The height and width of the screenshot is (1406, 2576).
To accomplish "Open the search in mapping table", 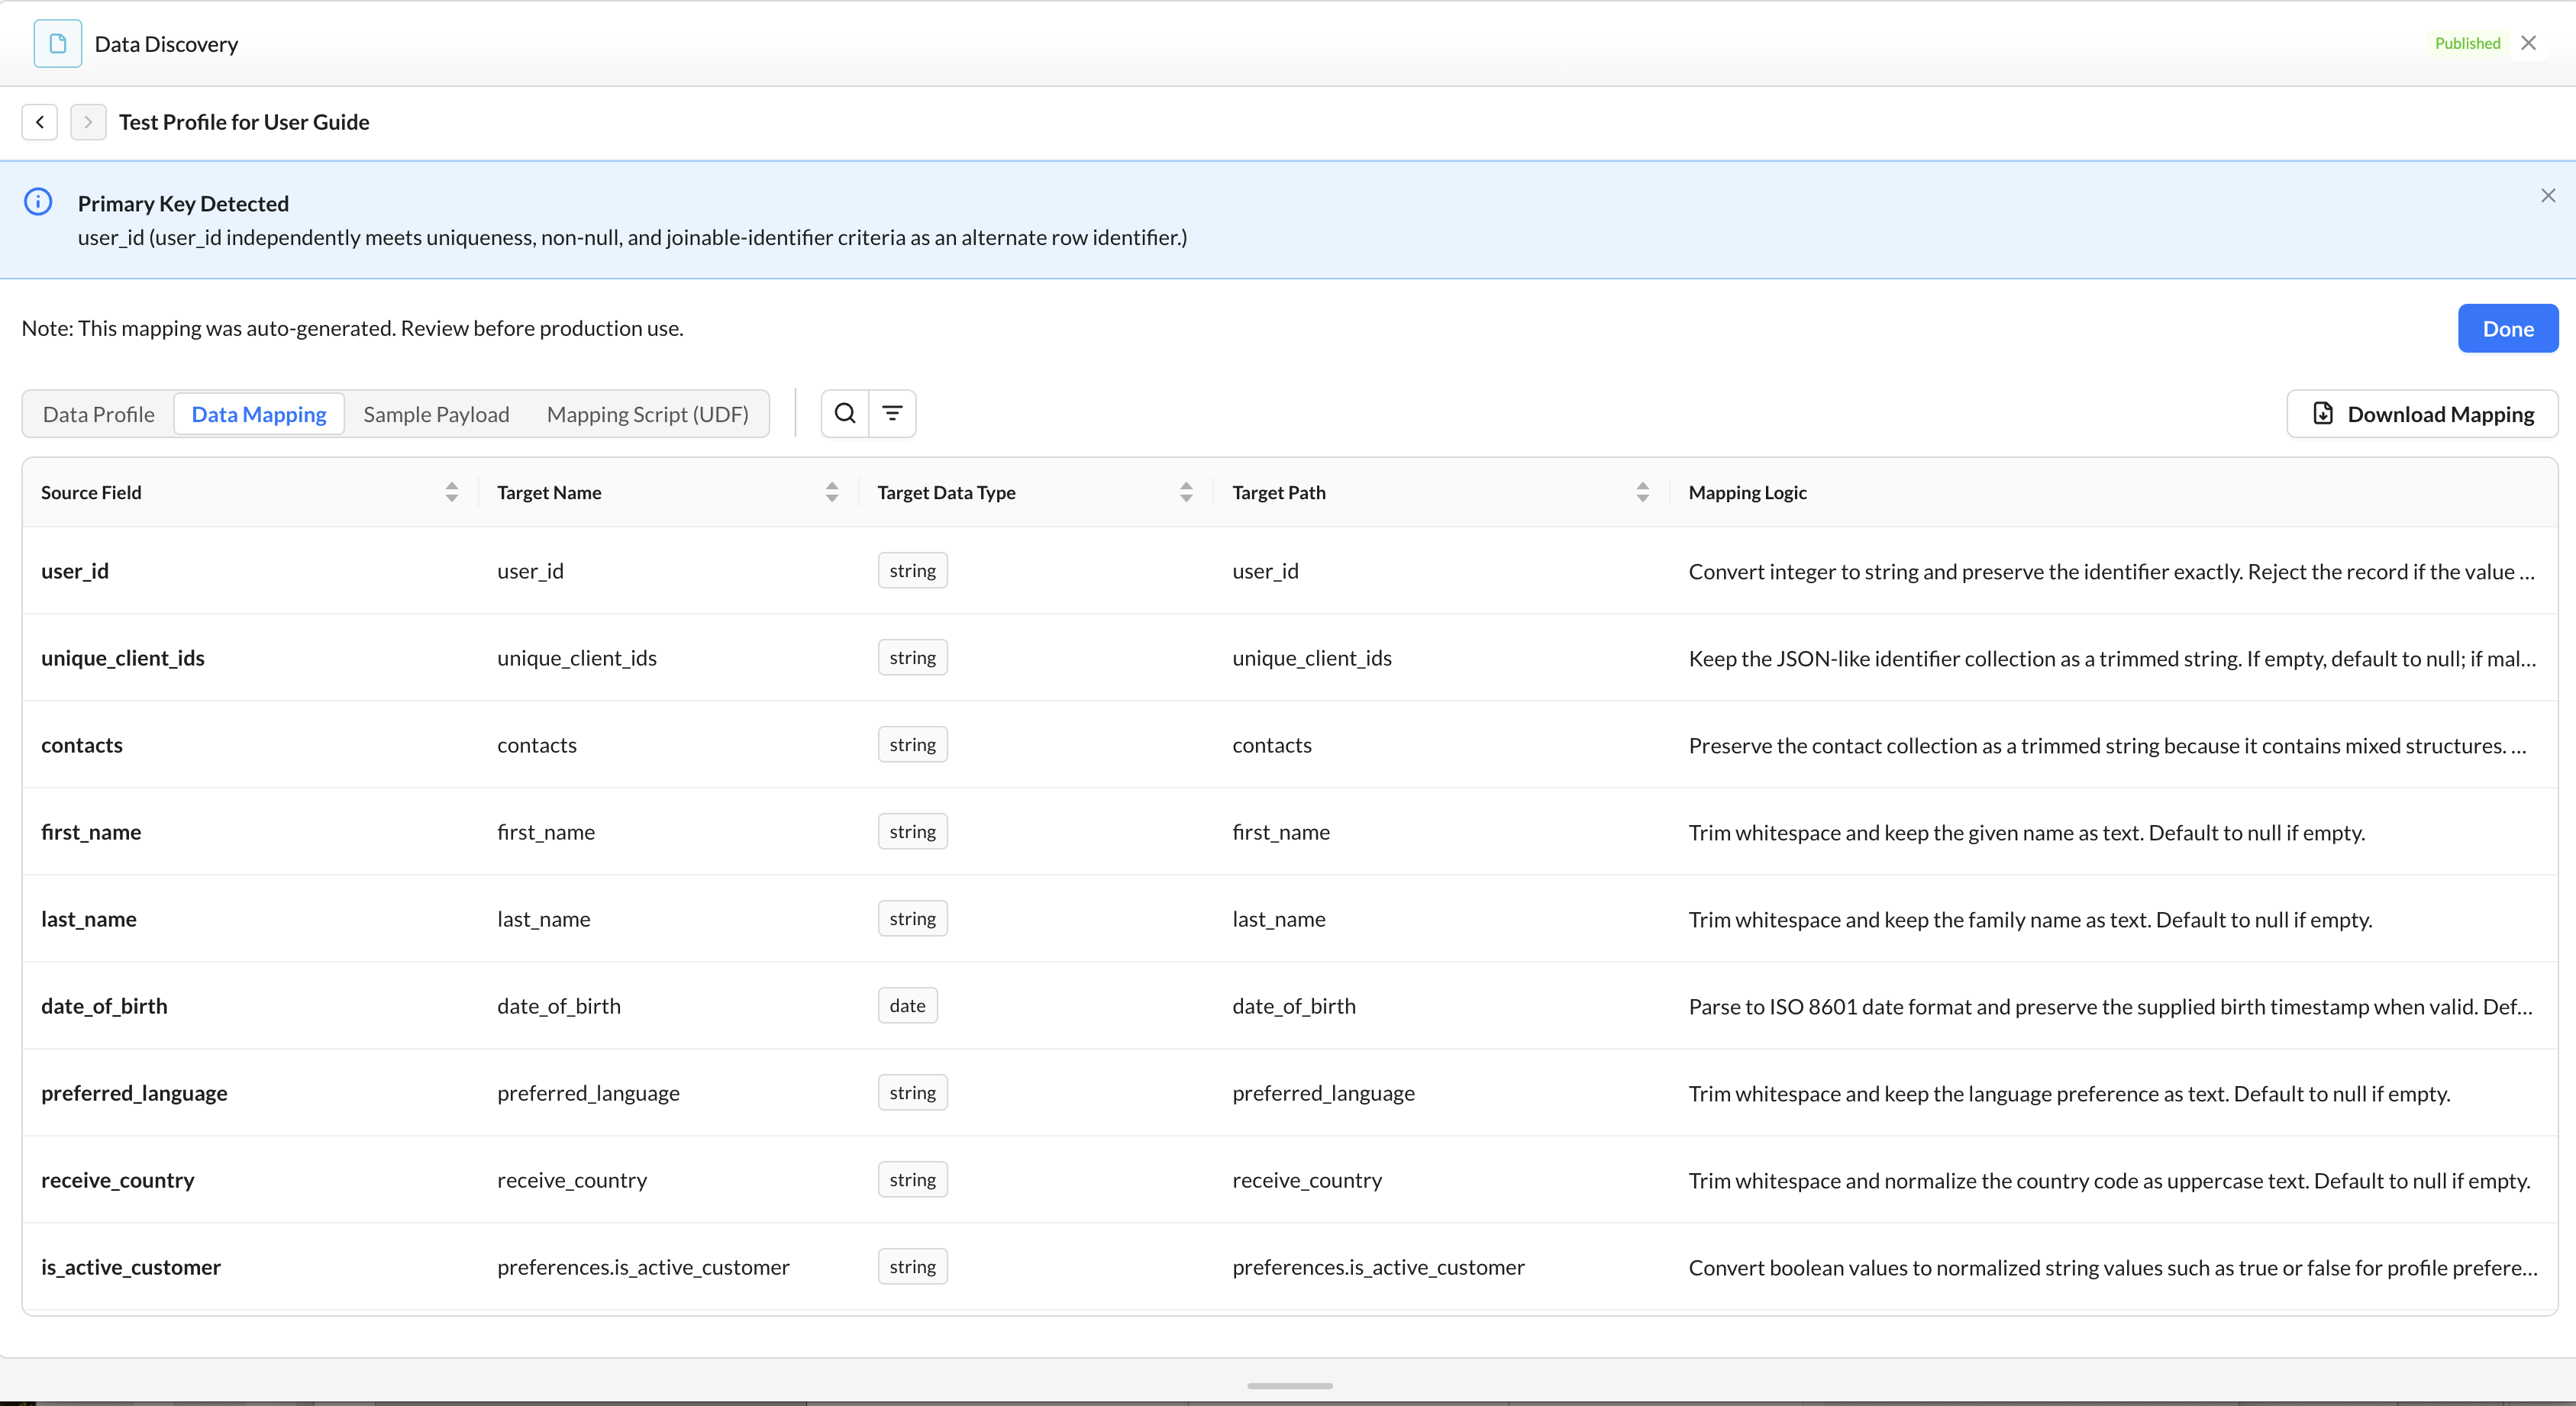I will 845,413.
